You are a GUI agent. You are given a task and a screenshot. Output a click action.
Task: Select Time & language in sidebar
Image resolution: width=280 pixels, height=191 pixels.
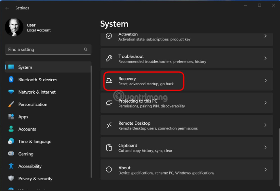(x=34, y=142)
